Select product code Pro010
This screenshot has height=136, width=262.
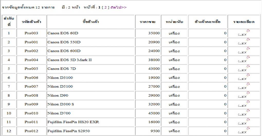(31, 113)
